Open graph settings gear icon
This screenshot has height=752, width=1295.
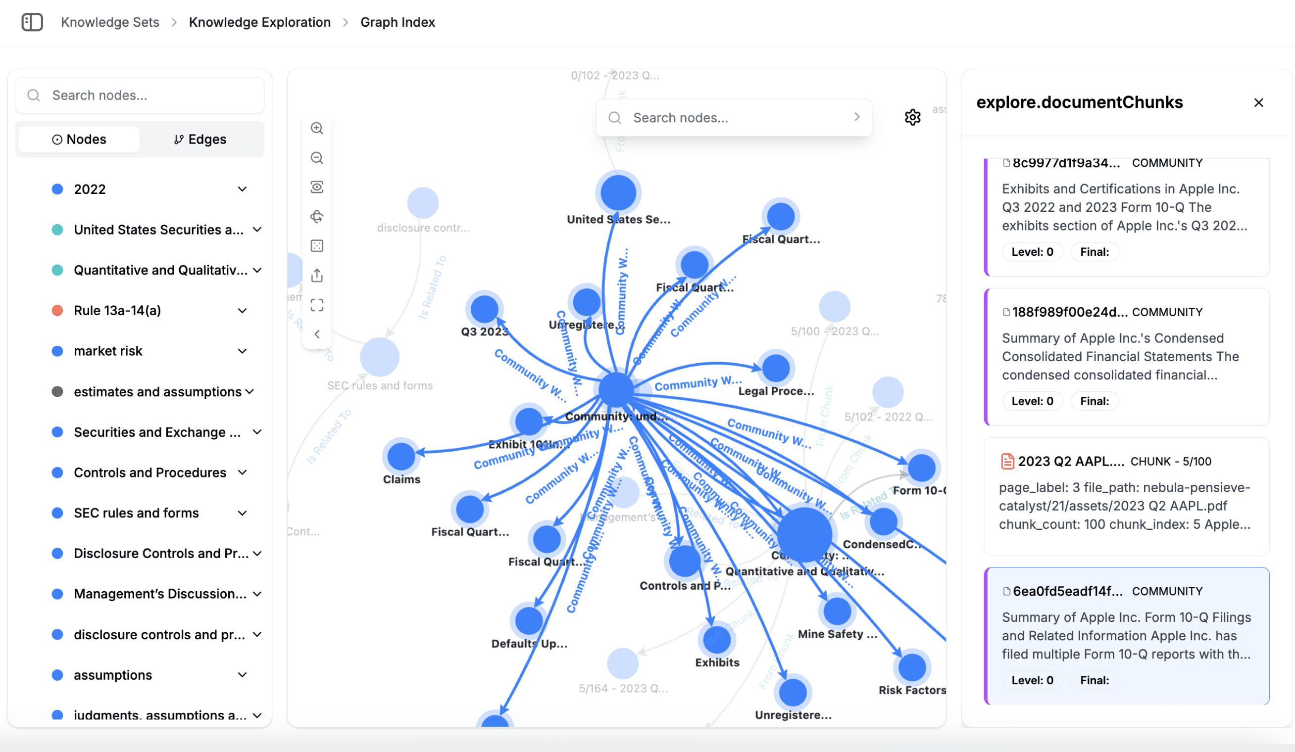click(x=912, y=118)
